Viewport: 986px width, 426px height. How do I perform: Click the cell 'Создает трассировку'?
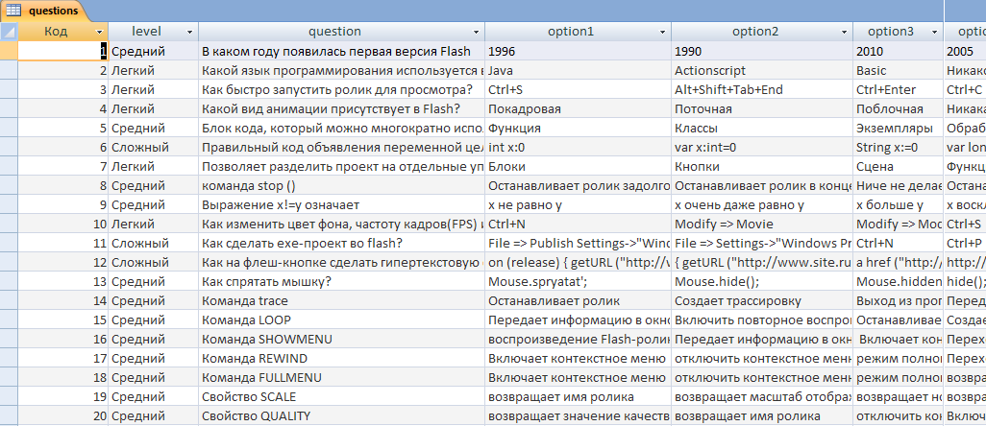(x=762, y=301)
